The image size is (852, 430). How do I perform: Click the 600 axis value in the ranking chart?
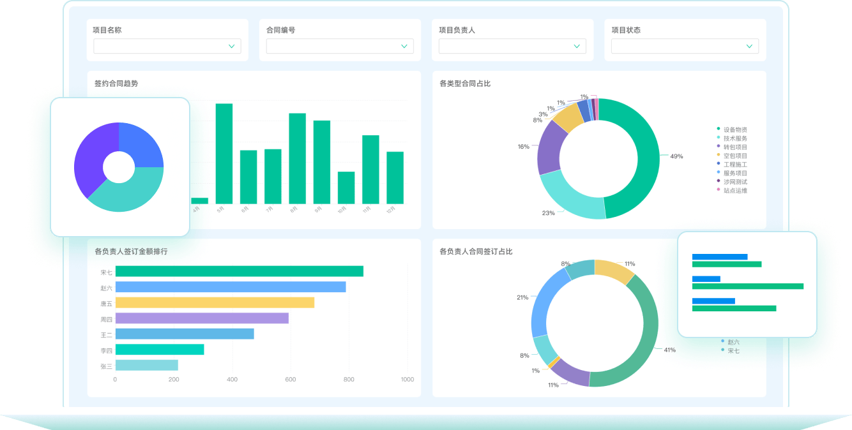tap(291, 380)
